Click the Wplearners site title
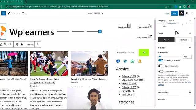Image resolution: width=196 pixels, height=110 pixels. [x=32, y=32]
